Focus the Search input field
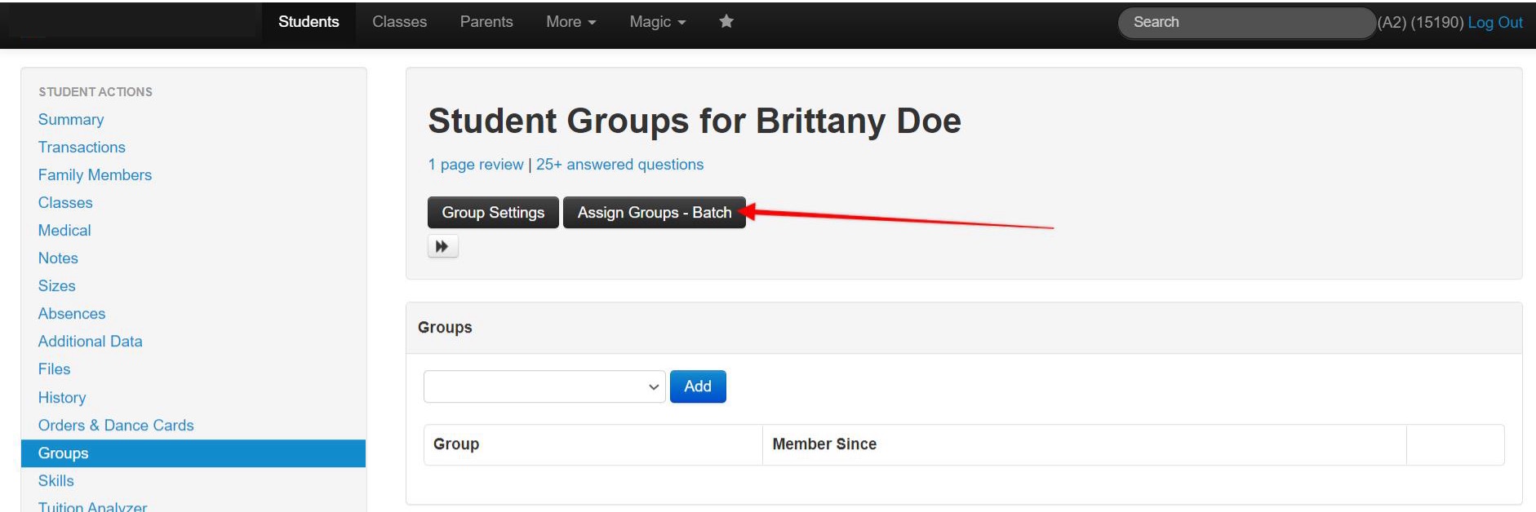 (x=1245, y=23)
